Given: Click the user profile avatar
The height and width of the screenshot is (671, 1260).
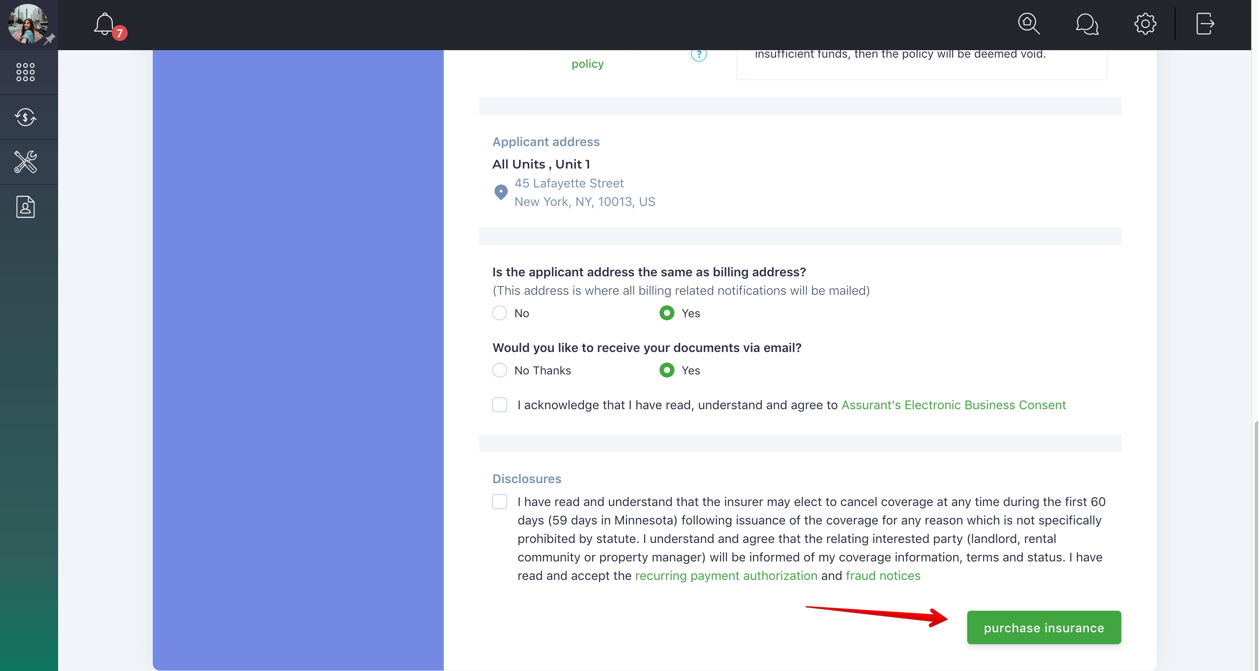Looking at the screenshot, I should click(27, 23).
